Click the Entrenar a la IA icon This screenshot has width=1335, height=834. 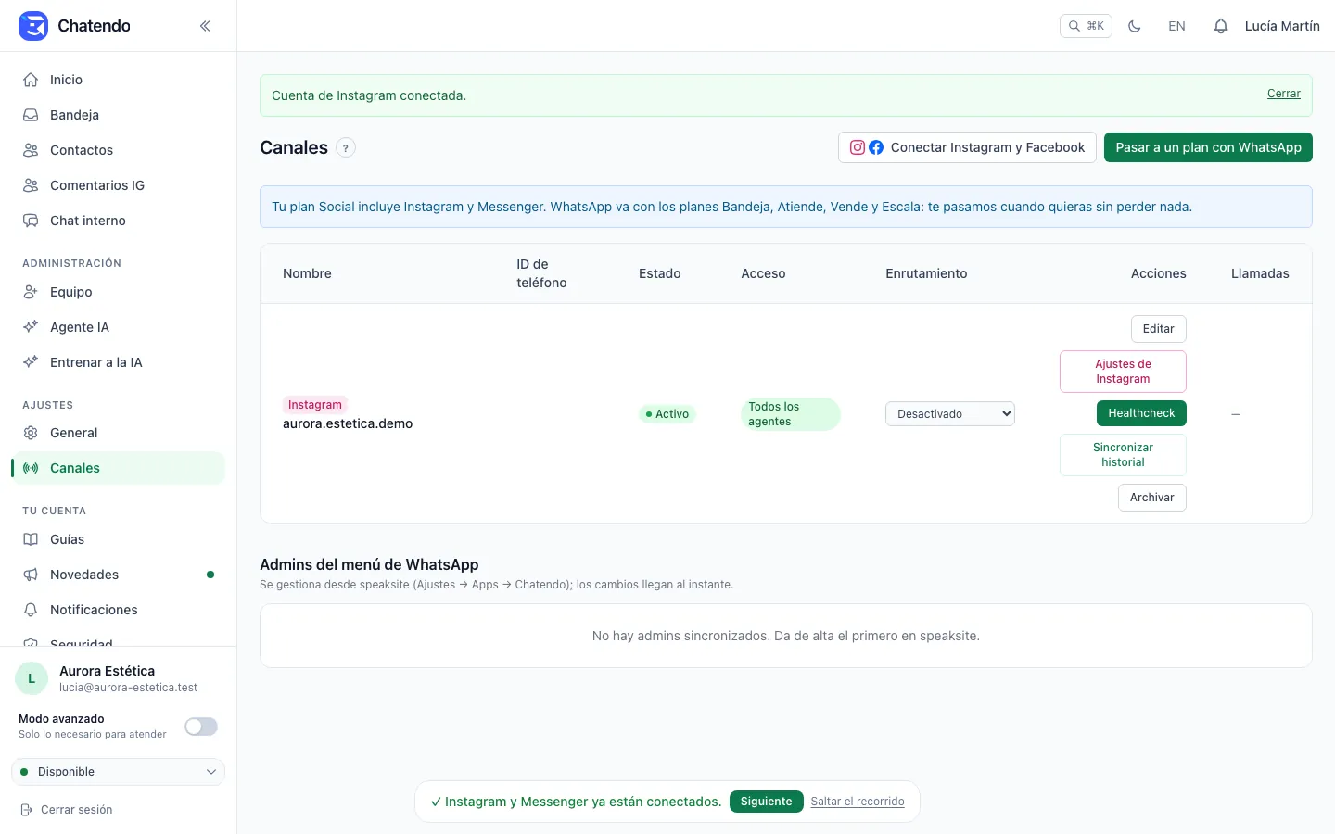(x=31, y=362)
